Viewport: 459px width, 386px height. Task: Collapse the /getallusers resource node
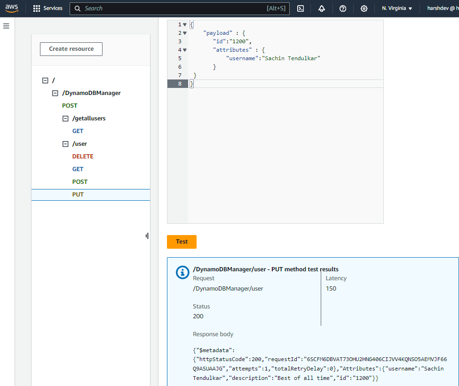click(65, 118)
